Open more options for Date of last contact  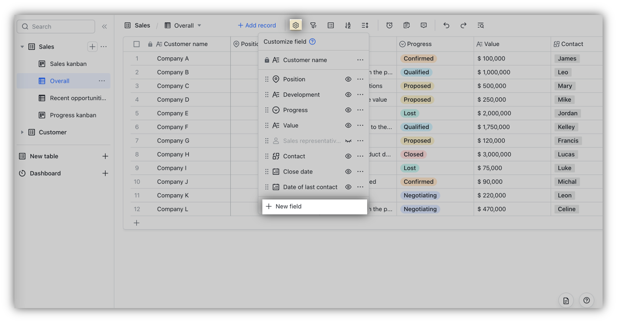360,187
